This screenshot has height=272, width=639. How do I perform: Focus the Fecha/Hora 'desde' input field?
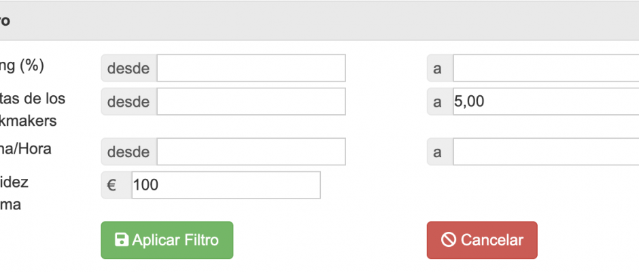click(251, 152)
